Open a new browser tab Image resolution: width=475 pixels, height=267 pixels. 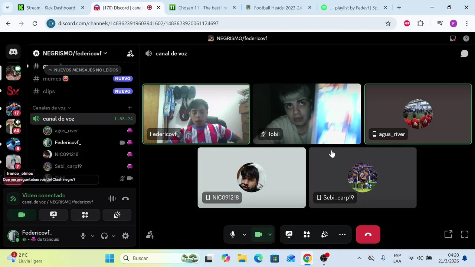399,7
